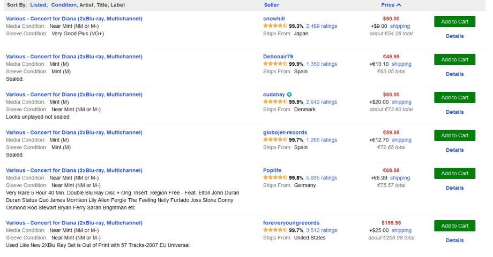Sort listings by Artist
This screenshot has height=257, width=493.
[x=89, y=5]
